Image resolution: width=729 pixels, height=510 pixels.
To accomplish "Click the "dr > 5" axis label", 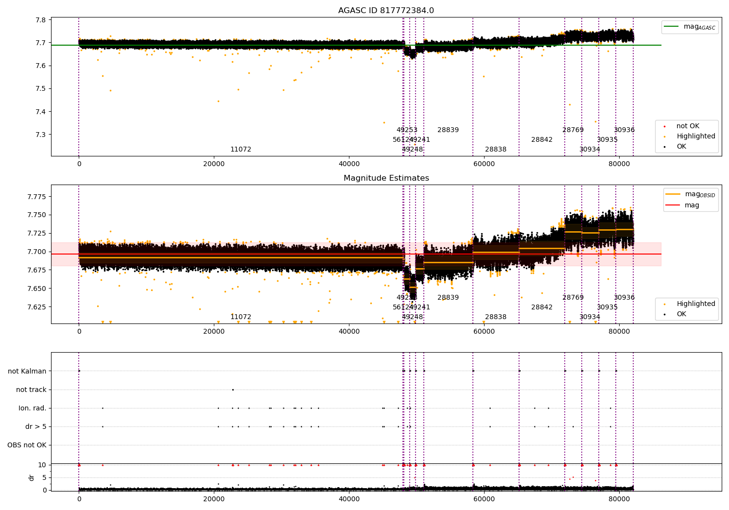I will (x=36, y=427).
